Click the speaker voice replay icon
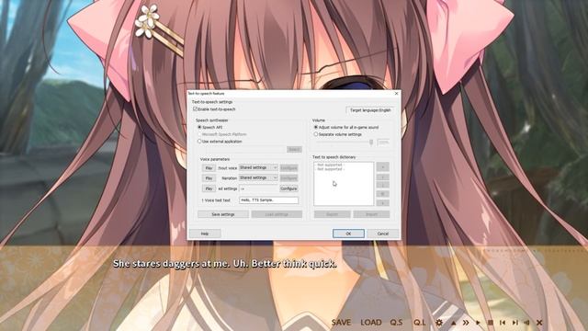The image size is (588, 331). [x=526, y=323]
